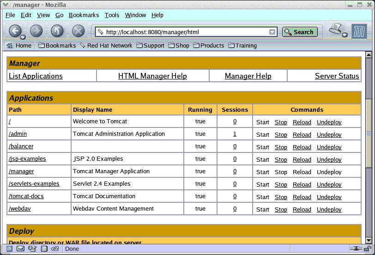This screenshot has height=255, width=375.
Task: Open the Go menu
Action: [x=59, y=15]
